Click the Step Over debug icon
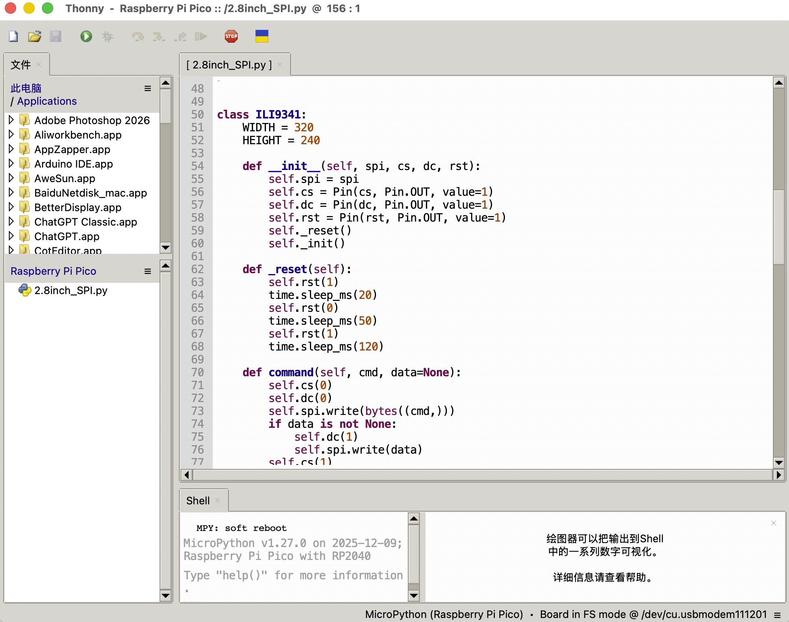Screen dimensions: 789x622 (138, 36)
